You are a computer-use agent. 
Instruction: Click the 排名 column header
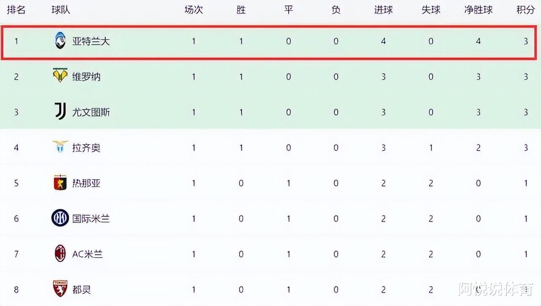tap(16, 10)
